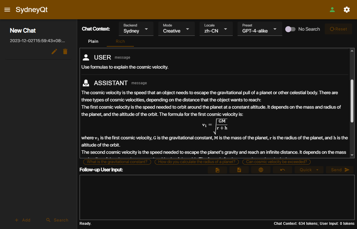Click the green user account icon

point(332,10)
